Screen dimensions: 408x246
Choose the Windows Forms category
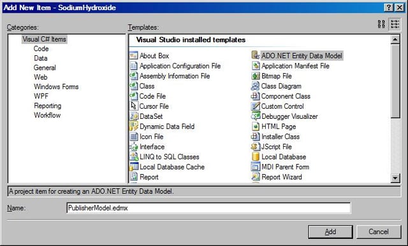click(56, 86)
